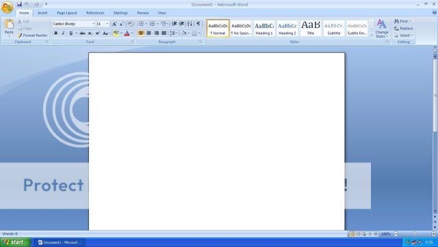Screen dimensions: 438x247
Task: Select the Format Painter tool
Action: [x=33, y=36]
